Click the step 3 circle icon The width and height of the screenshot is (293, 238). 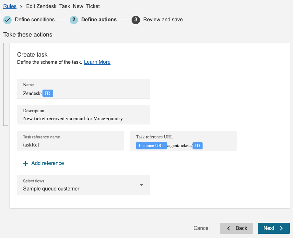(136, 20)
